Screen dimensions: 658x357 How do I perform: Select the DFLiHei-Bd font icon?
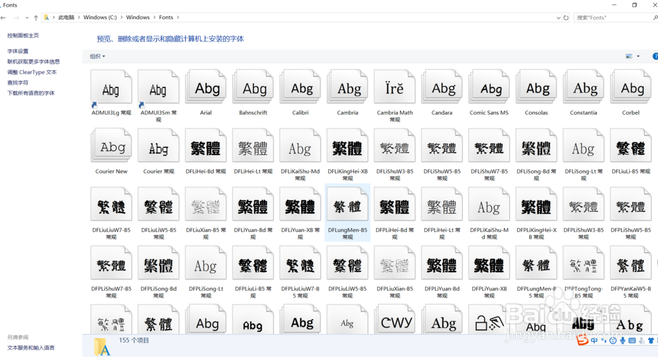[205, 146]
